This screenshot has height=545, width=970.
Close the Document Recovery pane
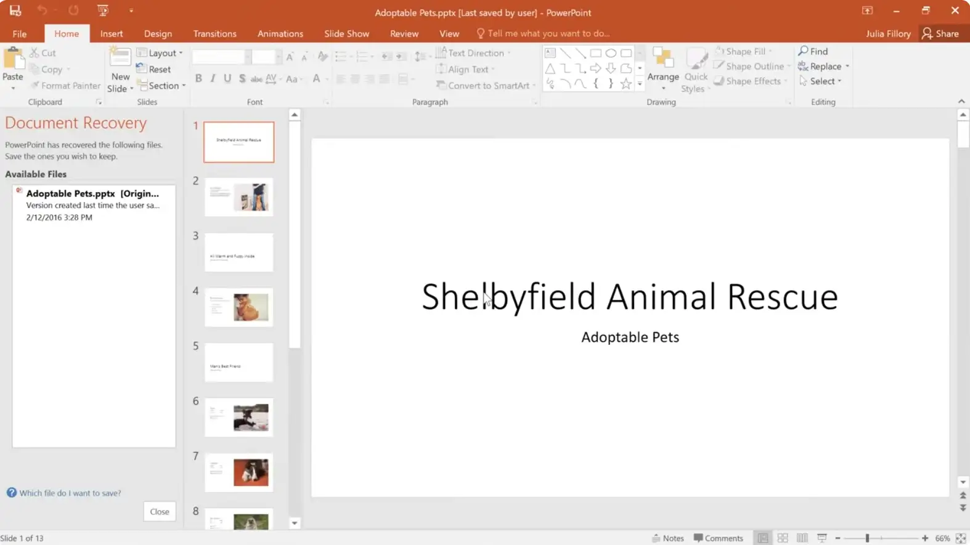point(159,511)
